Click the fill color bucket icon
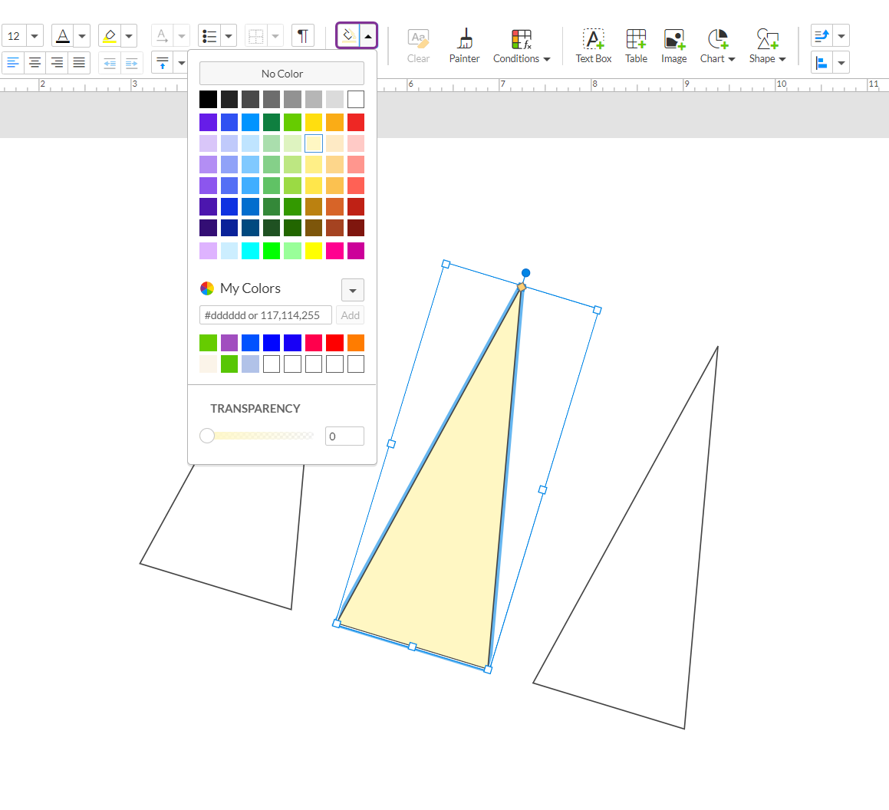Screen dimensions: 889x810 (348, 36)
